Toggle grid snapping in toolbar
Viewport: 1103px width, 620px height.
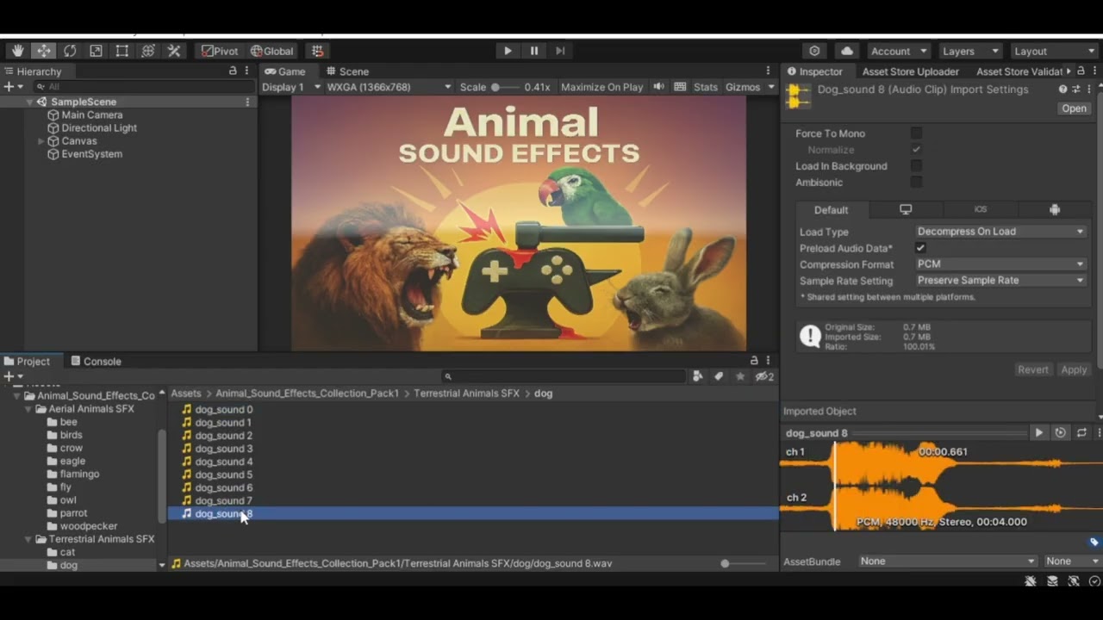[318, 51]
